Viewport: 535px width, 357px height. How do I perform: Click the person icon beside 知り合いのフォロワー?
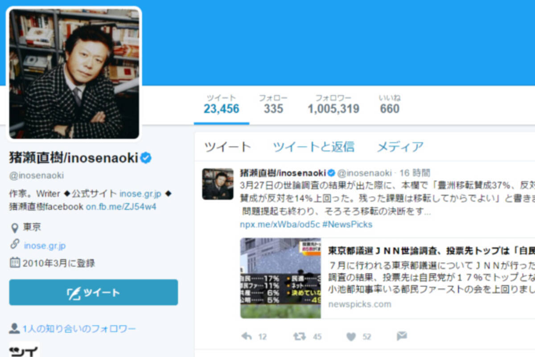pos(14,329)
